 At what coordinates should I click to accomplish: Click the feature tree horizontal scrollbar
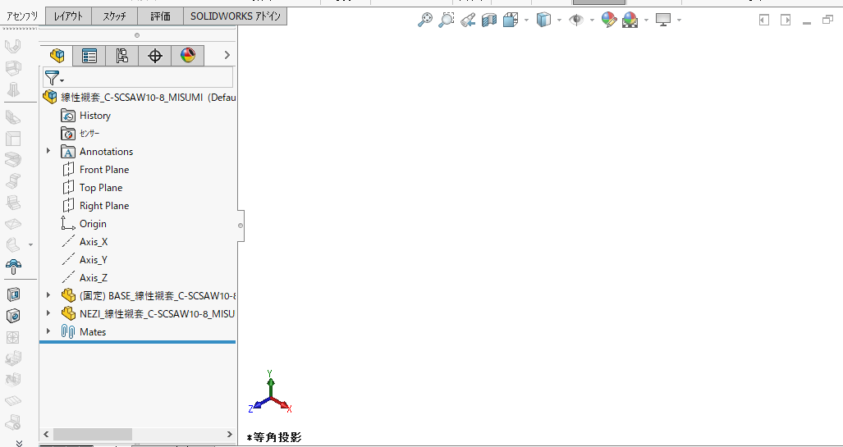tap(92, 434)
